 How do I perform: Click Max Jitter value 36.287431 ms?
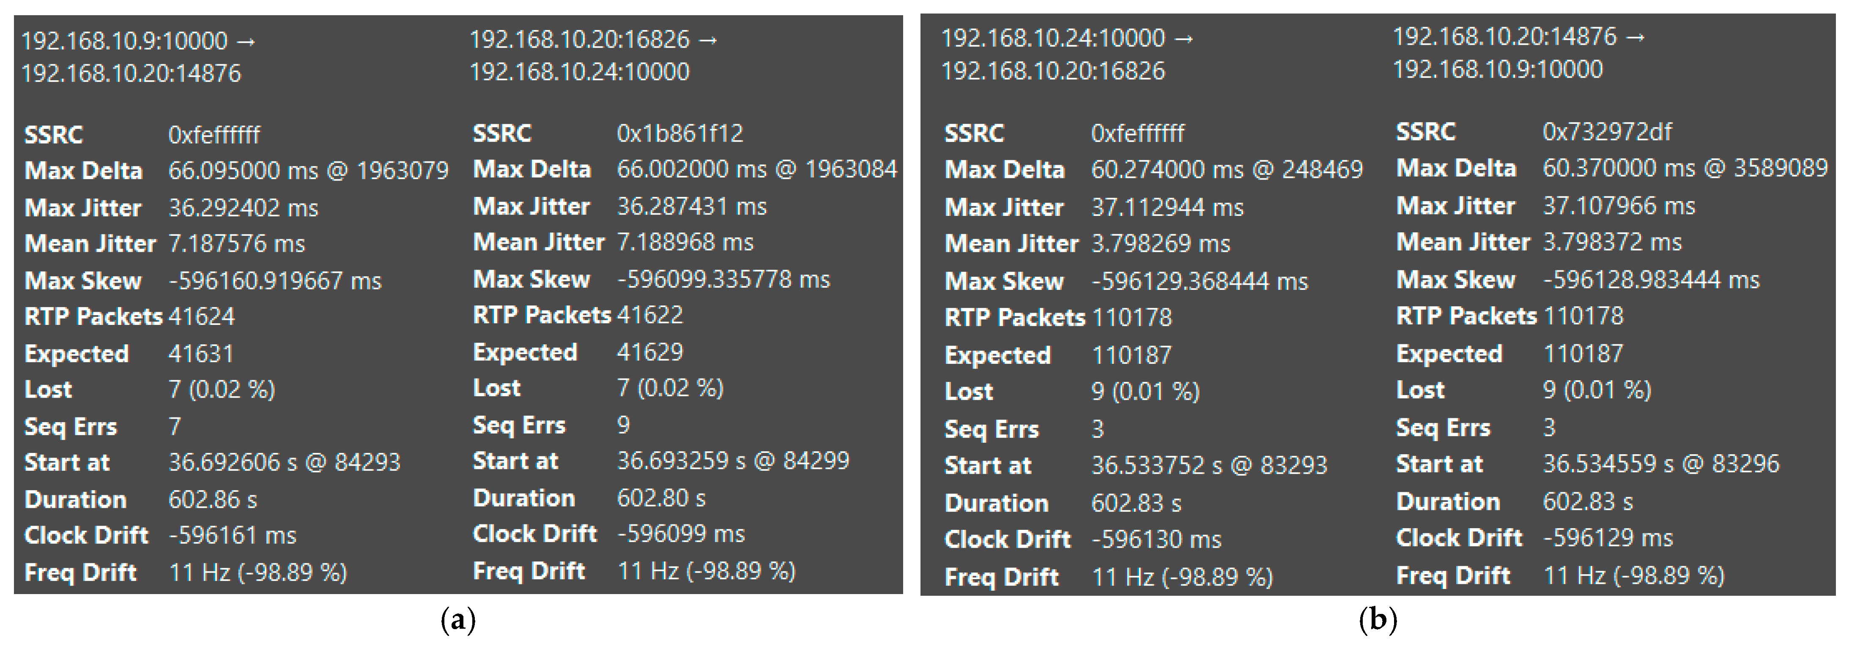click(x=691, y=207)
